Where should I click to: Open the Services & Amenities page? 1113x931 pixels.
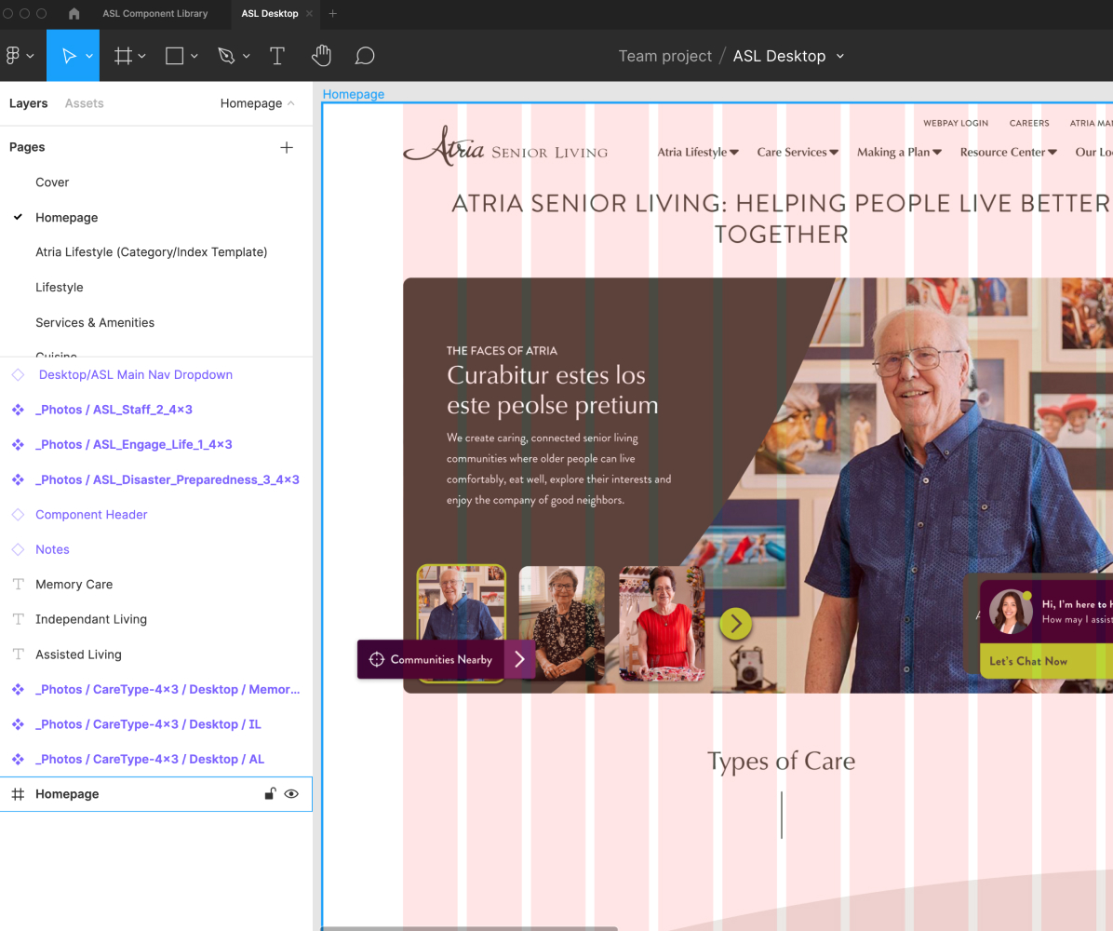click(94, 322)
